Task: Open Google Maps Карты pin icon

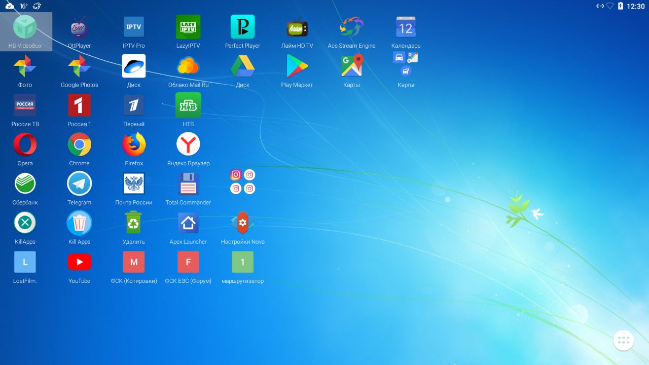Action: tap(351, 66)
